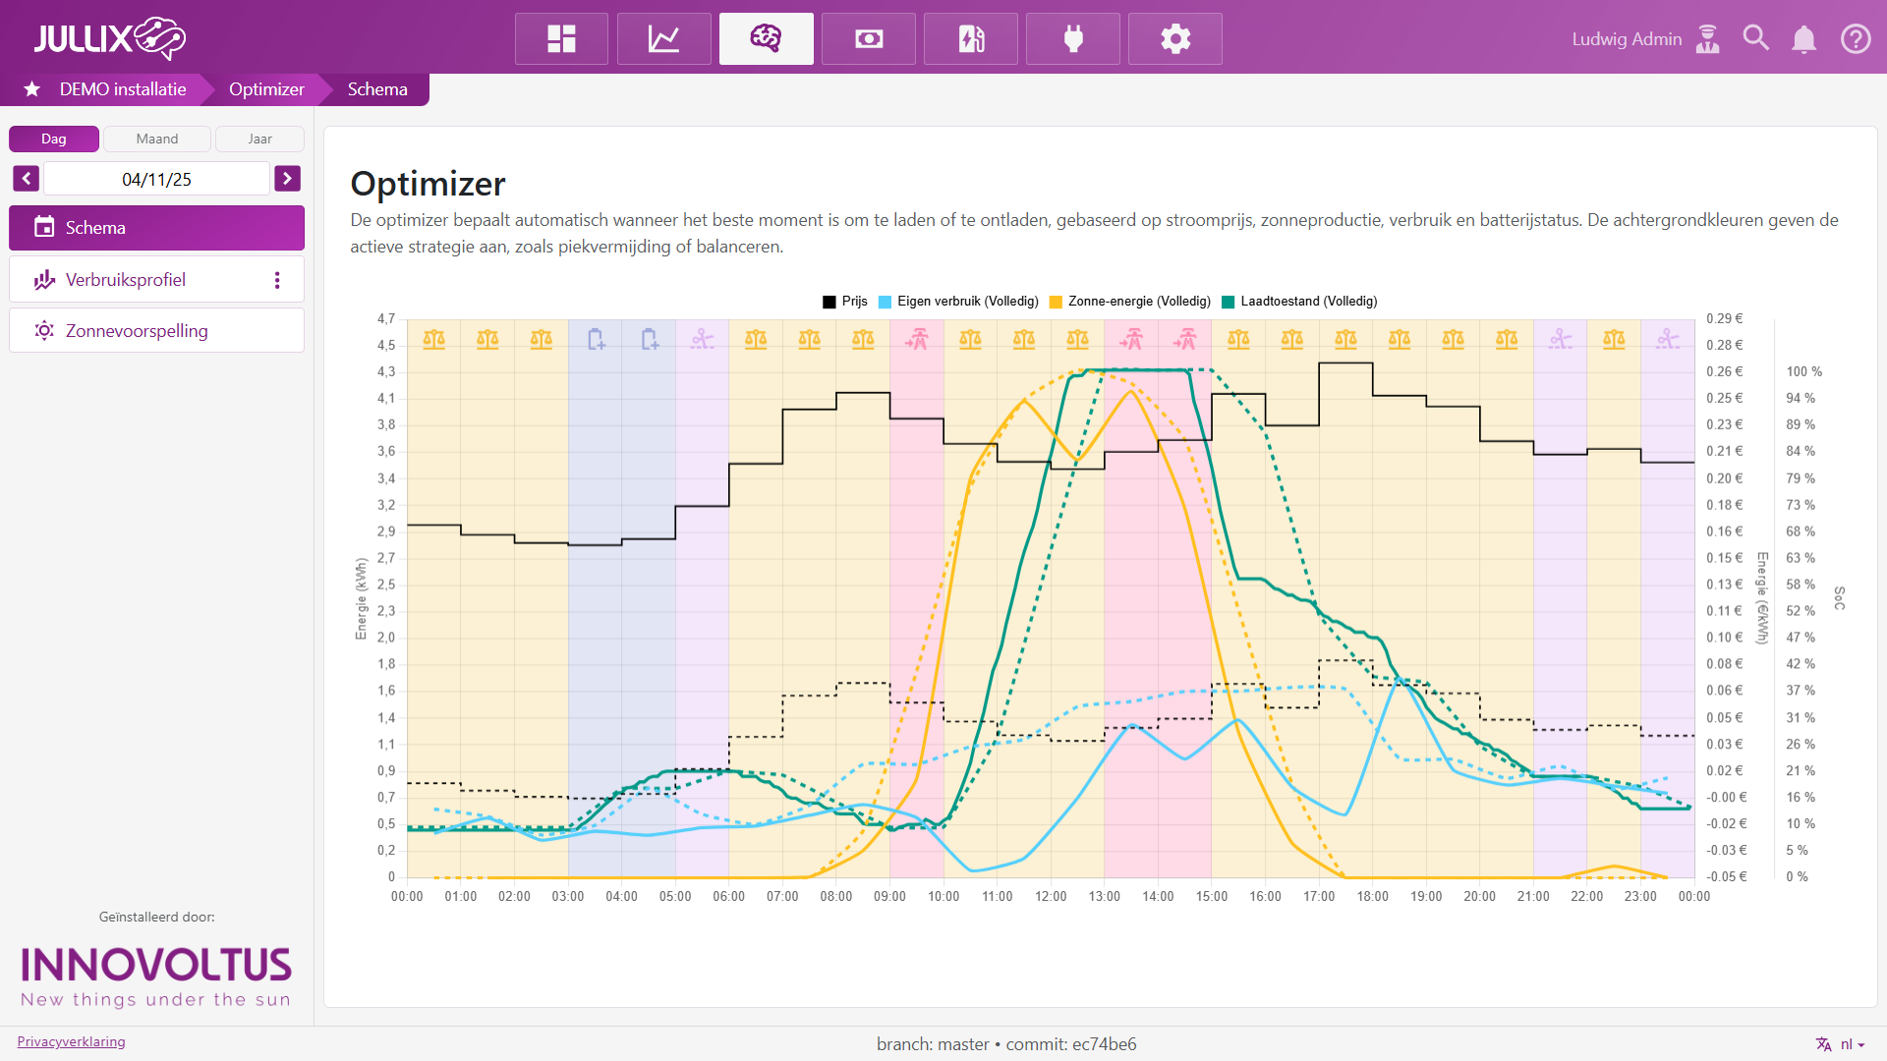The height and width of the screenshot is (1061, 1887).
Task: Open the line chart statistics page
Action: tap(663, 39)
